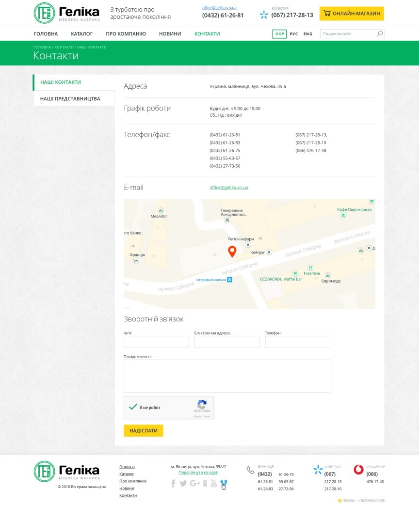This screenshot has width=419, height=506.
Task: Click into the Телефон input field
Action: click(298, 342)
